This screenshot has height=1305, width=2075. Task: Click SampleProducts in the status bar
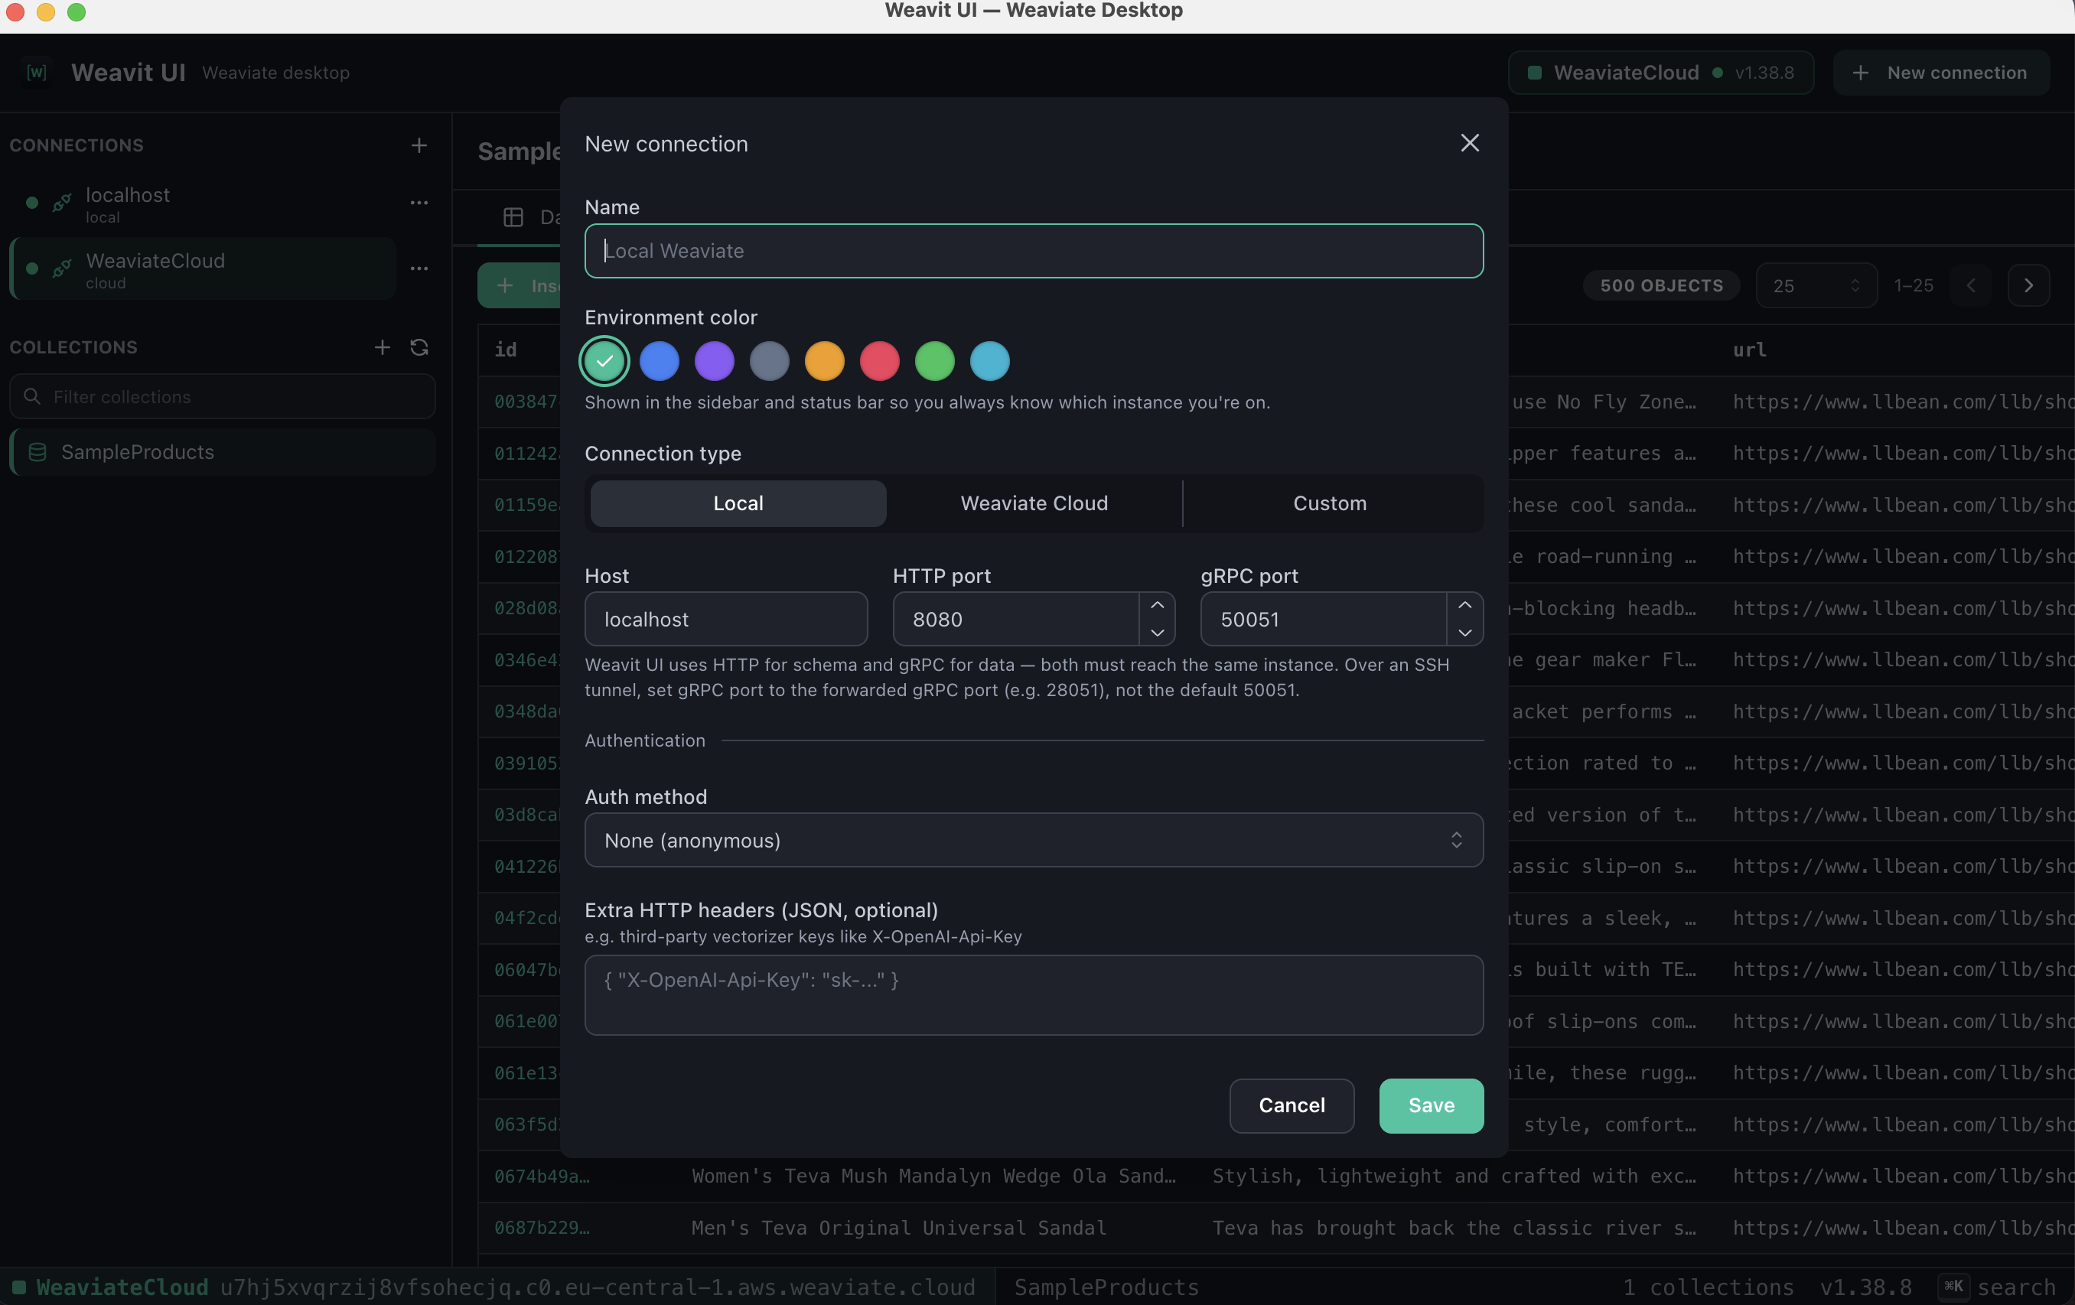tap(1106, 1287)
